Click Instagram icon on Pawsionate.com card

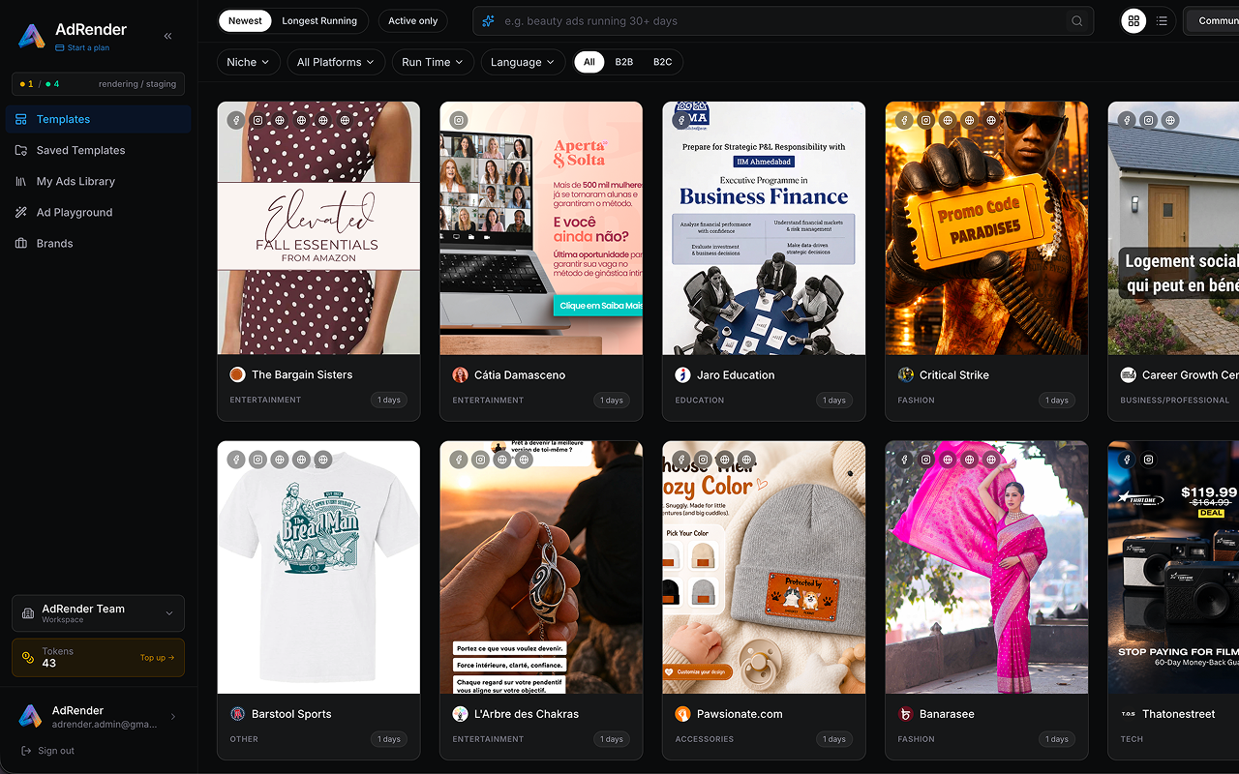pyautogui.click(x=703, y=460)
